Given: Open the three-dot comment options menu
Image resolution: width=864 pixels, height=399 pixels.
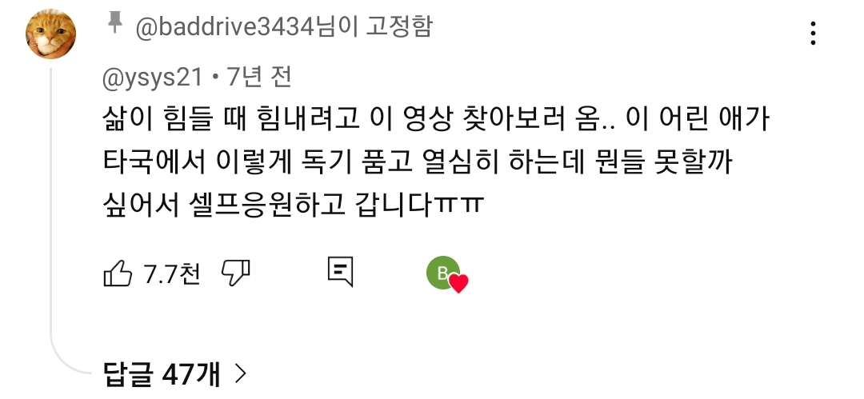Looking at the screenshot, I should tap(813, 34).
